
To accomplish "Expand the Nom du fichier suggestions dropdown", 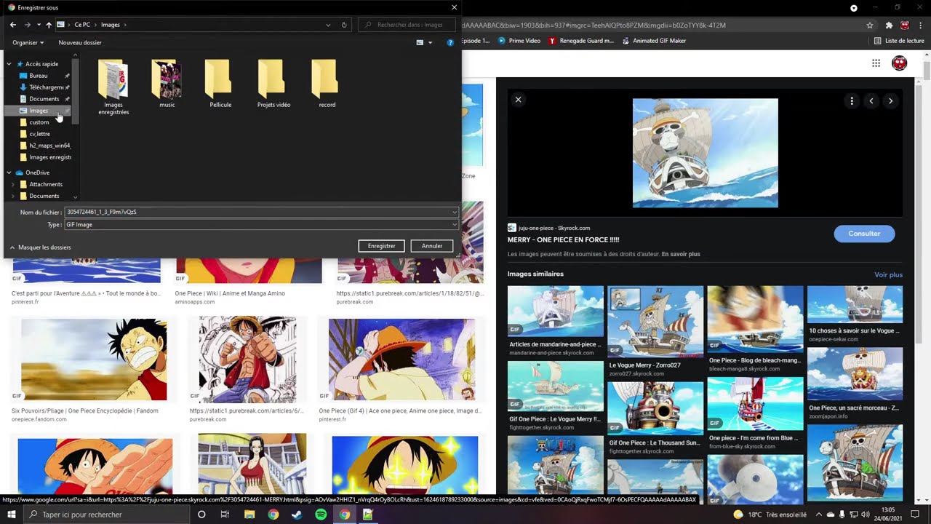I will click(x=455, y=213).
